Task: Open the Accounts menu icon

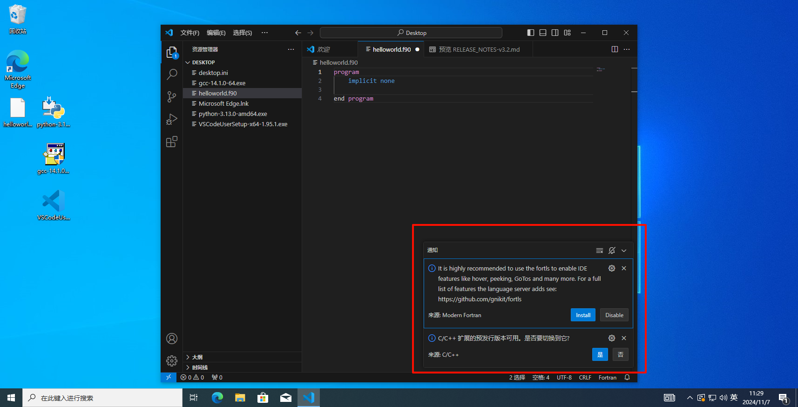Action: [x=172, y=339]
